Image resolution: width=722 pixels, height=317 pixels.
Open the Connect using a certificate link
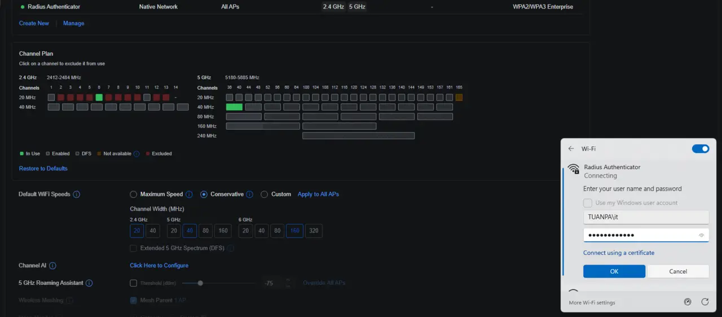point(619,253)
